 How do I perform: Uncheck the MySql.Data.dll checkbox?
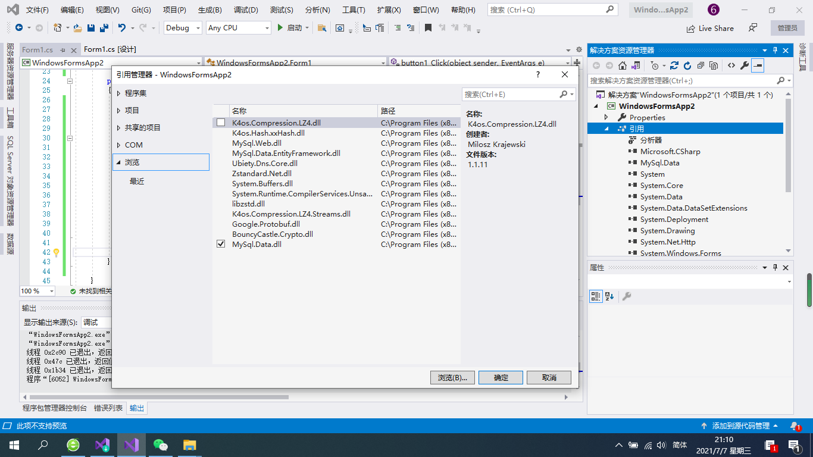pyautogui.click(x=221, y=244)
